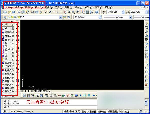The image size is (150, 114).
Task: Select the 设置 (Settings) duct tool
Action: [x=8, y=29]
